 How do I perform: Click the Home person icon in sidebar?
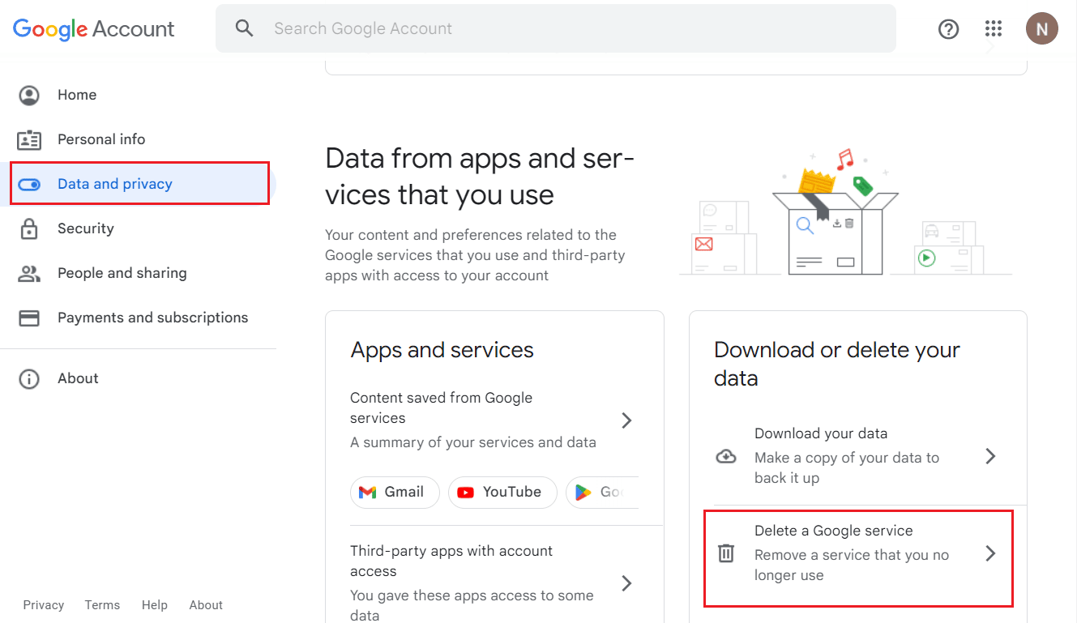tap(29, 96)
